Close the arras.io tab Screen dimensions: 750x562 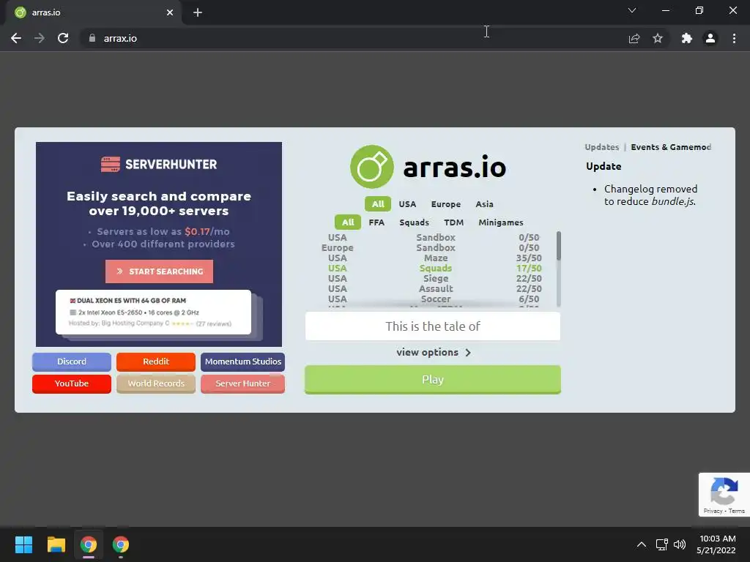coord(170,12)
